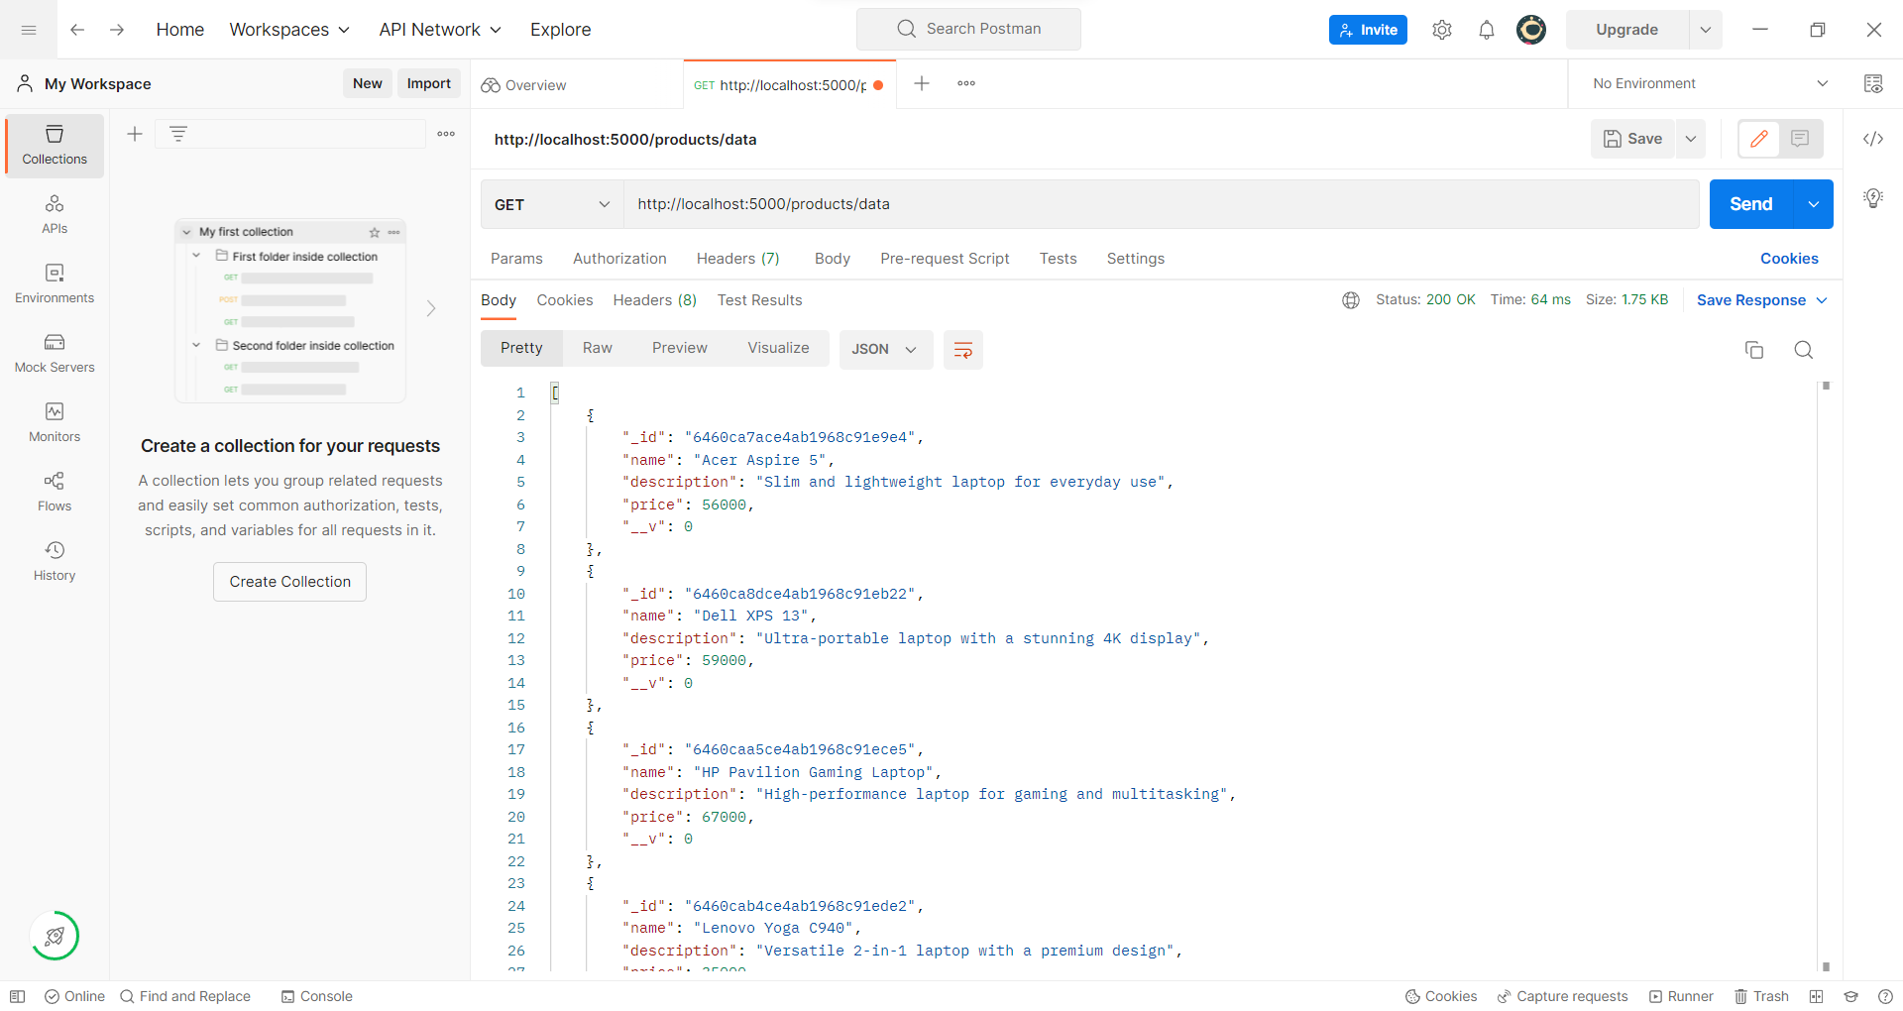Image resolution: width=1903 pixels, height=1011 pixels.
Task: Open the Test Results response tab
Action: click(x=759, y=299)
